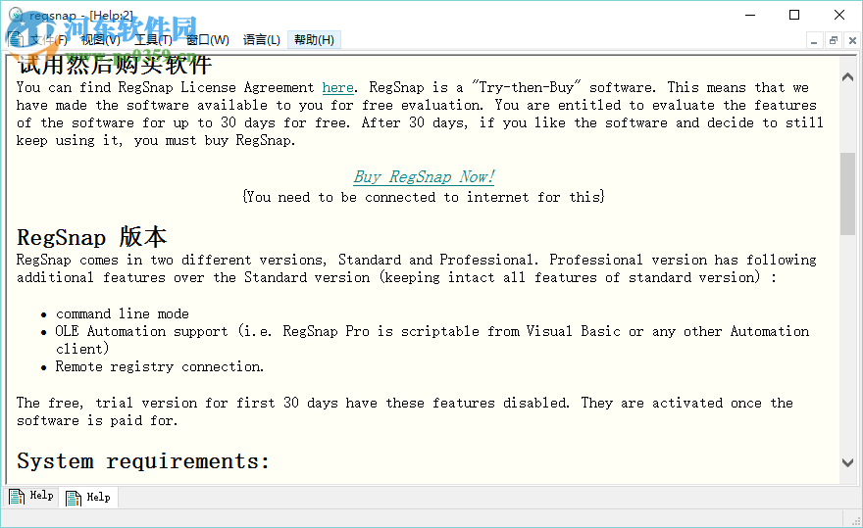This screenshot has height=528, width=863.
Task: Close the regsnap main window
Action: (839, 15)
